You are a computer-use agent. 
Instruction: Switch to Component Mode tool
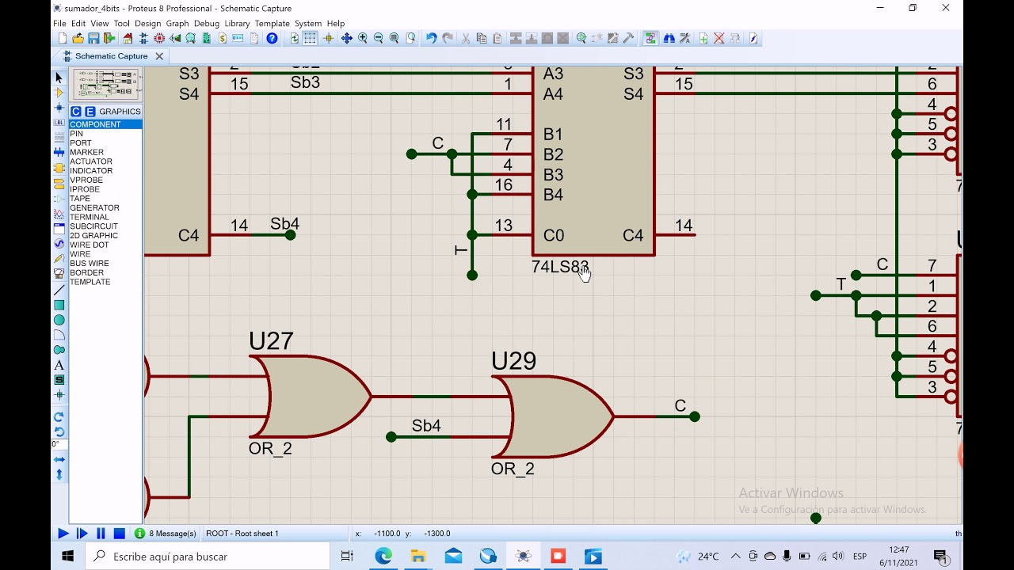click(59, 93)
